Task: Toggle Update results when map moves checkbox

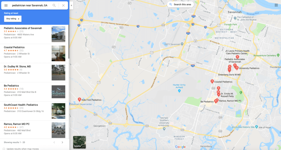Action: click(x=4, y=149)
